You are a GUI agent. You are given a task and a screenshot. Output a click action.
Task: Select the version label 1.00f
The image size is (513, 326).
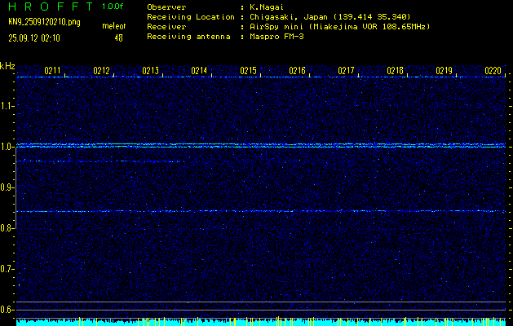pos(113,7)
